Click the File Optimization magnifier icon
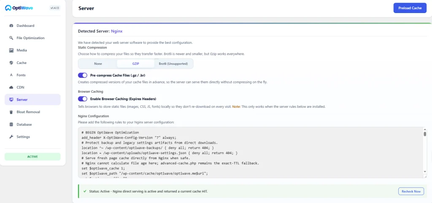The height and width of the screenshot is (203, 432). click(x=11, y=38)
